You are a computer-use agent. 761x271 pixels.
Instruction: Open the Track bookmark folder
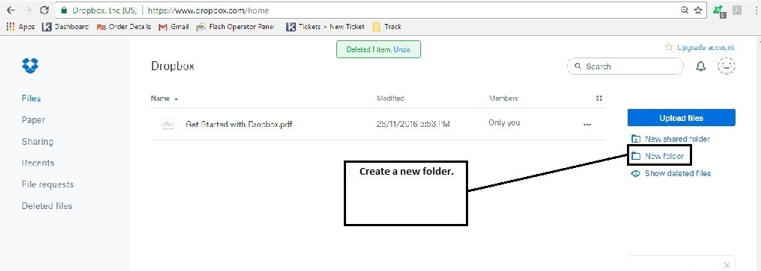point(386,27)
